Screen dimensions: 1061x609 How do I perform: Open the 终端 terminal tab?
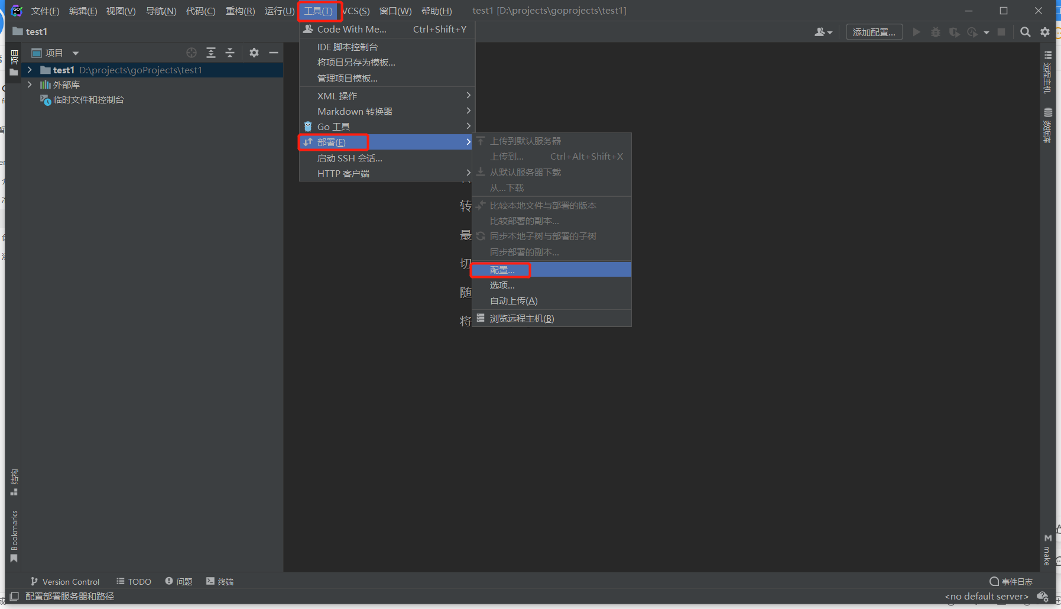[x=220, y=582]
